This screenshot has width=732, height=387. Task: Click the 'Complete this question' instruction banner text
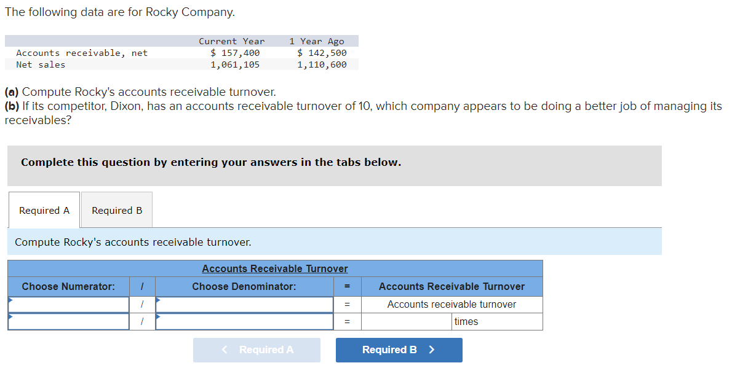pos(211,162)
